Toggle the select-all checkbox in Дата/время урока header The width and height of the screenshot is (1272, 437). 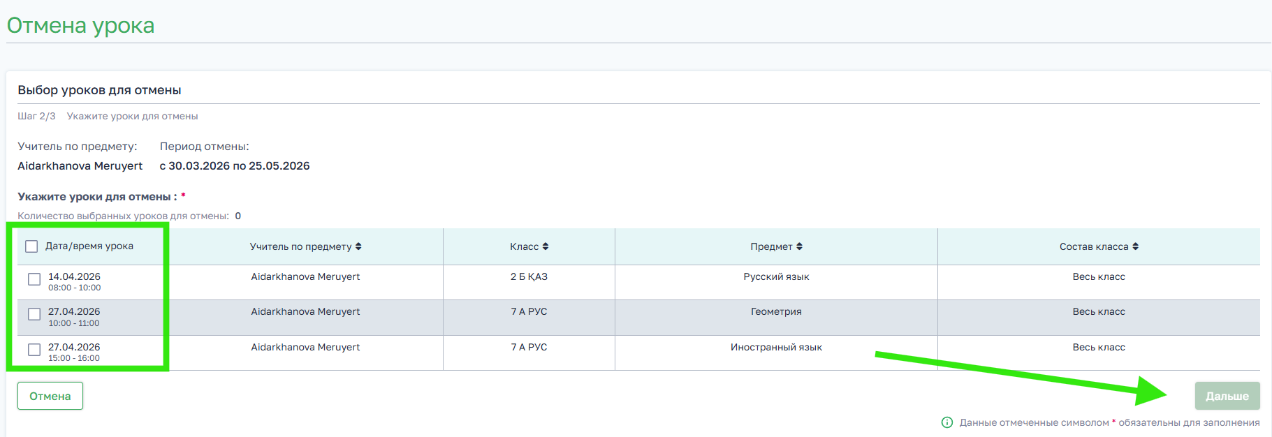click(x=31, y=246)
